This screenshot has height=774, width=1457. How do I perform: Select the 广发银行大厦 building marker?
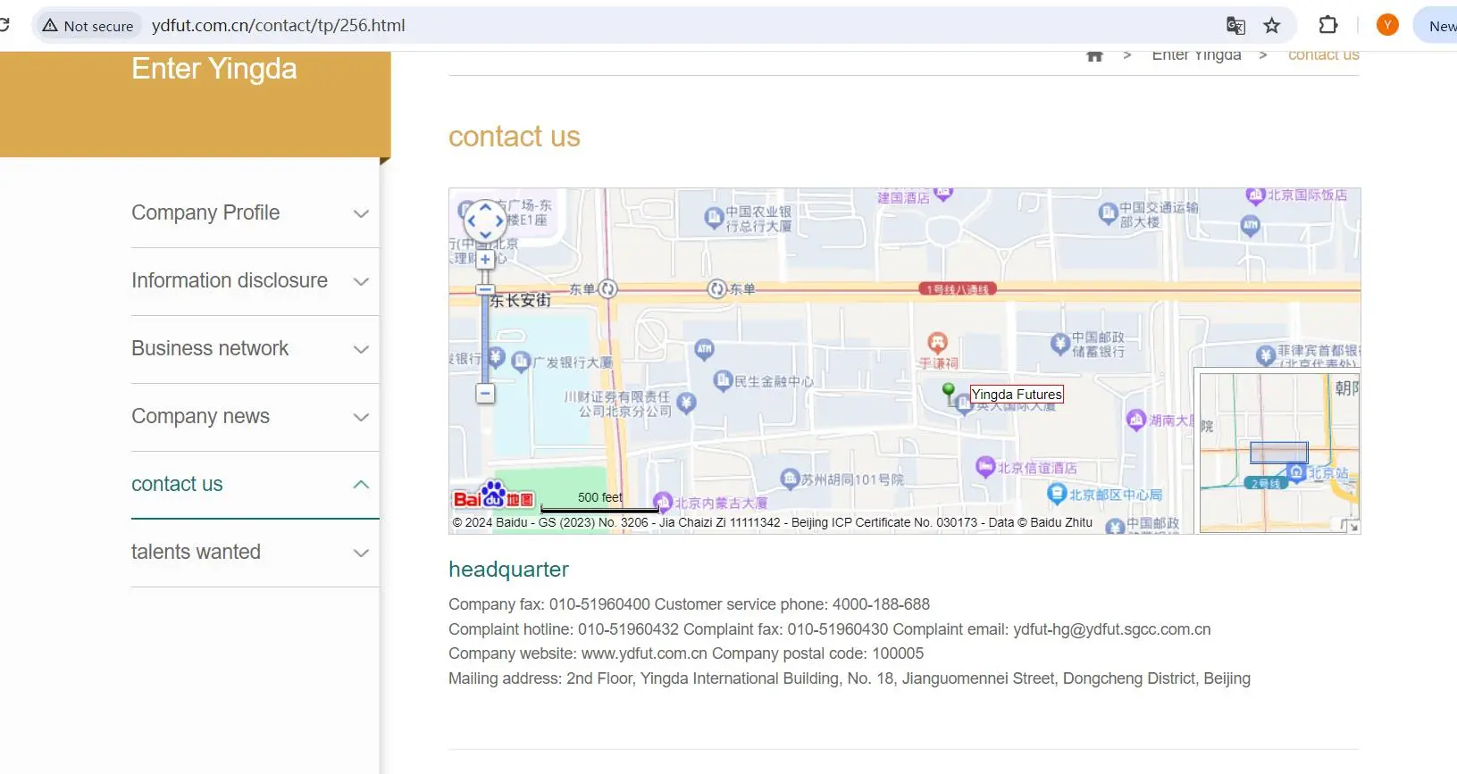[522, 362]
